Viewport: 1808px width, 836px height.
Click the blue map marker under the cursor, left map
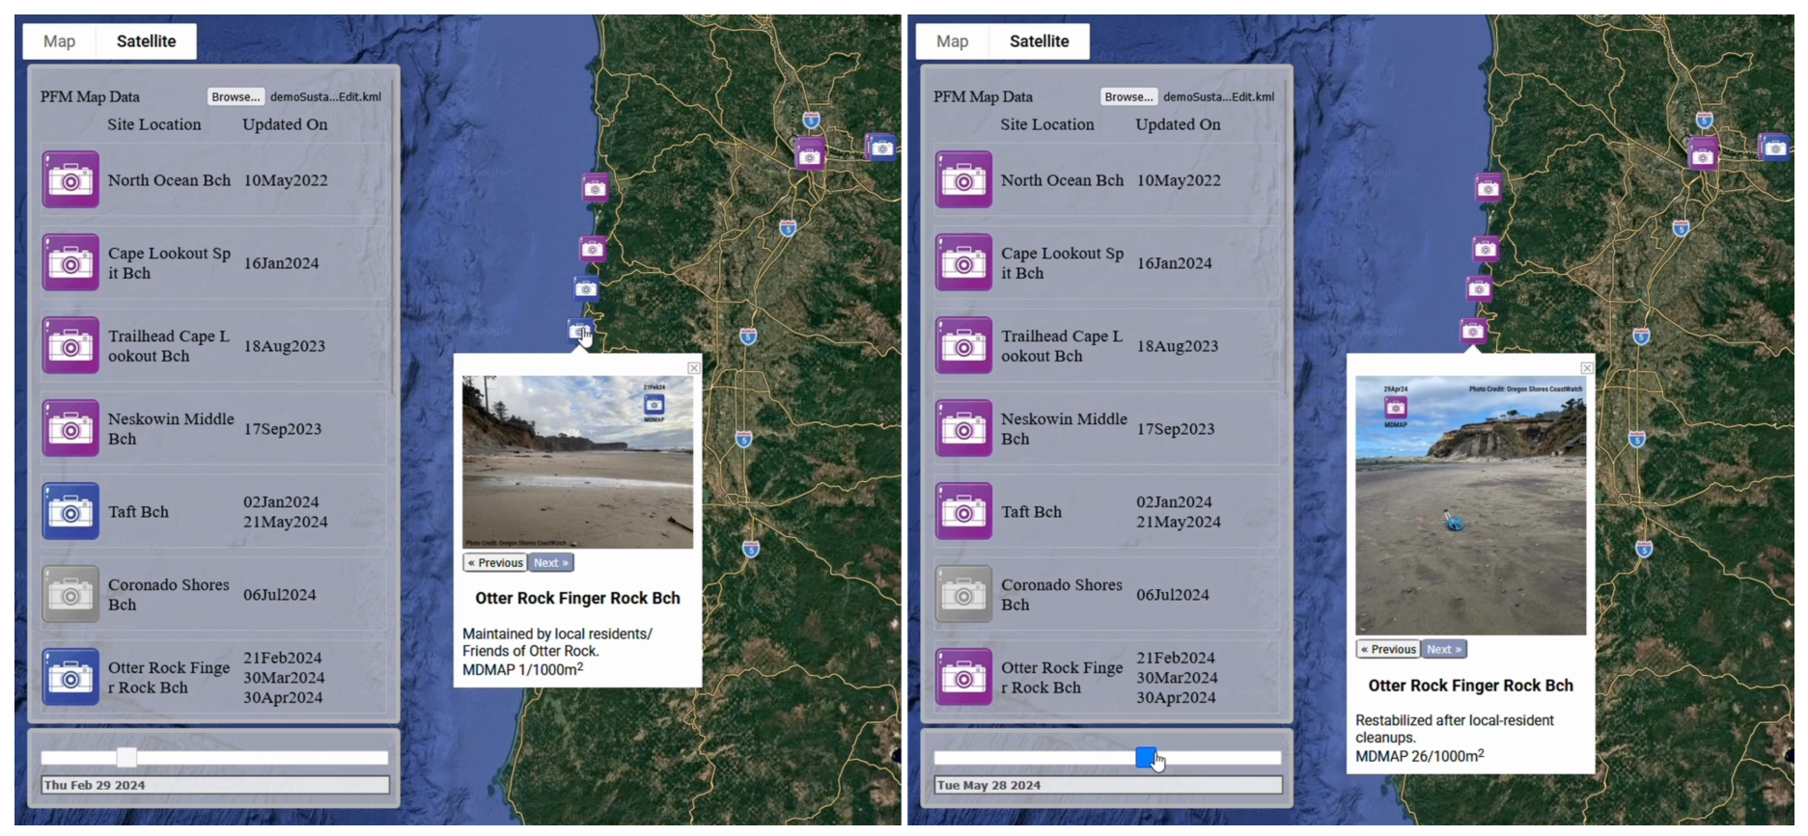[579, 331]
